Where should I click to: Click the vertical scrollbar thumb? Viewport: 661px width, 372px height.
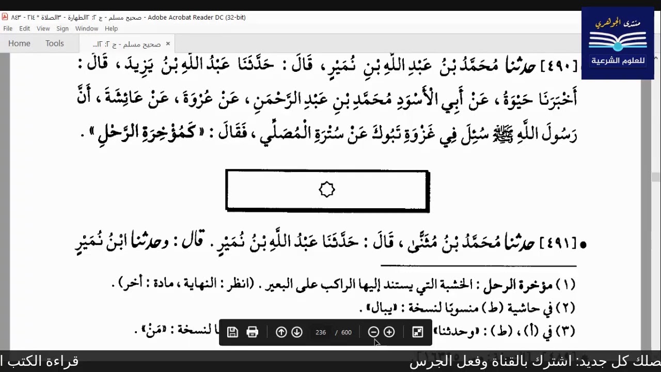click(x=656, y=177)
